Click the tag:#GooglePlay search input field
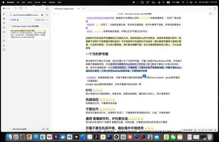This screenshot has height=142, width=219. tap(26, 15)
